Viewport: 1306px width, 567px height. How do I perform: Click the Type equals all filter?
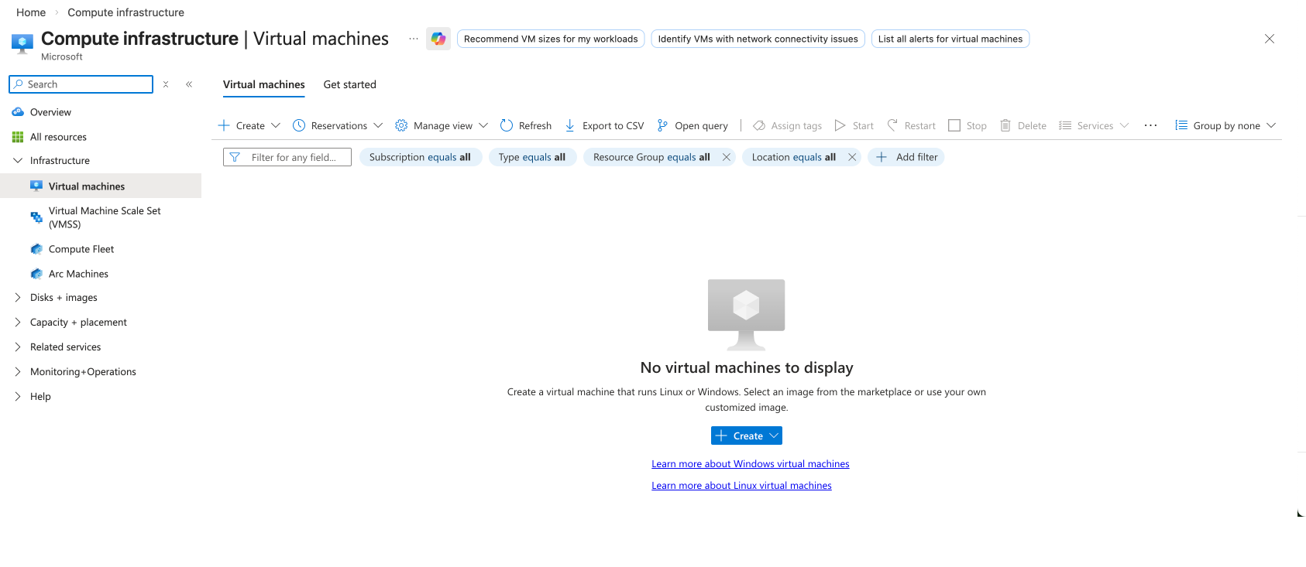click(x=532, y=157)
